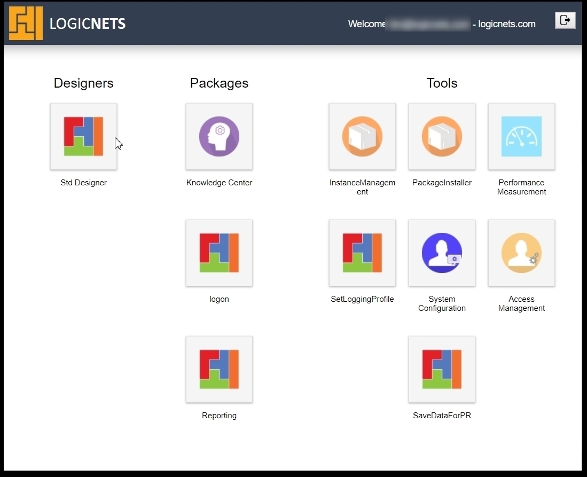The width and height of the screenshot is (587, 477).
Task: Click the "logon" label text
Action: pos(219,299)
